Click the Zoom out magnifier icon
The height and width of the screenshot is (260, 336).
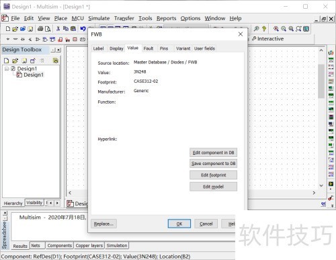(284, 28)
